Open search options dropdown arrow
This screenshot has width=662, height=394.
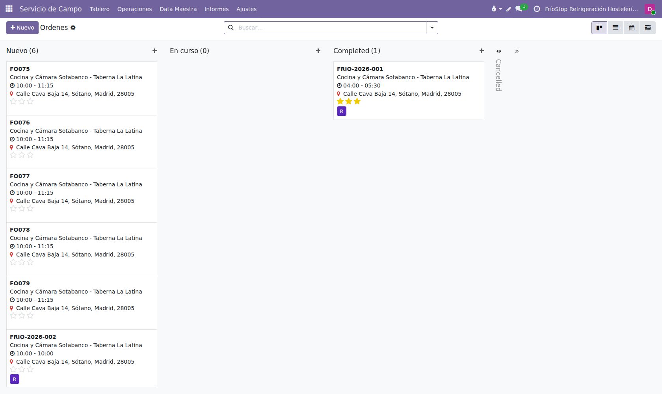[x=432, y=28]
